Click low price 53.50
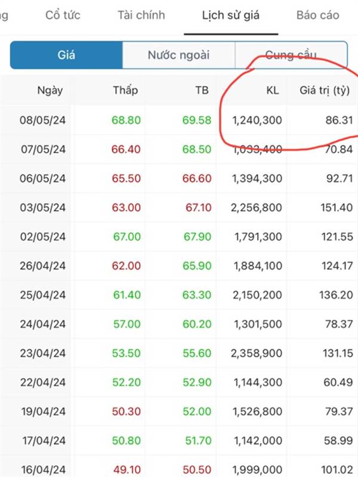 coord(126,353)
